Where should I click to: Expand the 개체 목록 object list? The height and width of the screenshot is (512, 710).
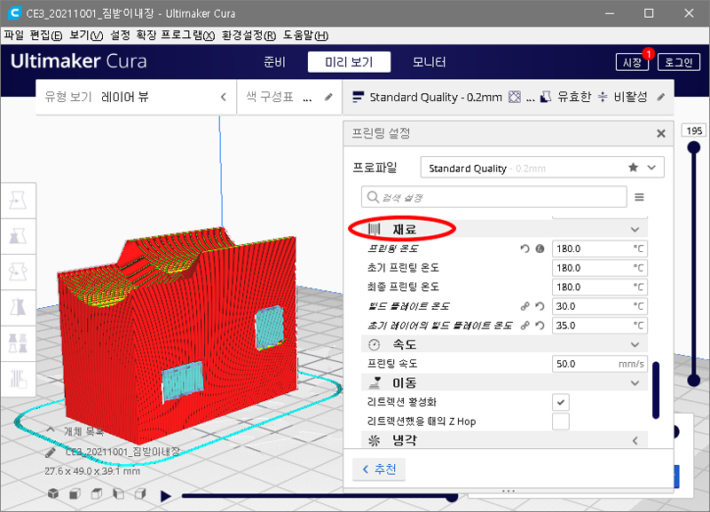point(51,429)
